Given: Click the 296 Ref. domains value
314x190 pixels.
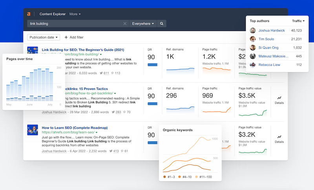Looking at the screenshot, I should [172, 96].
